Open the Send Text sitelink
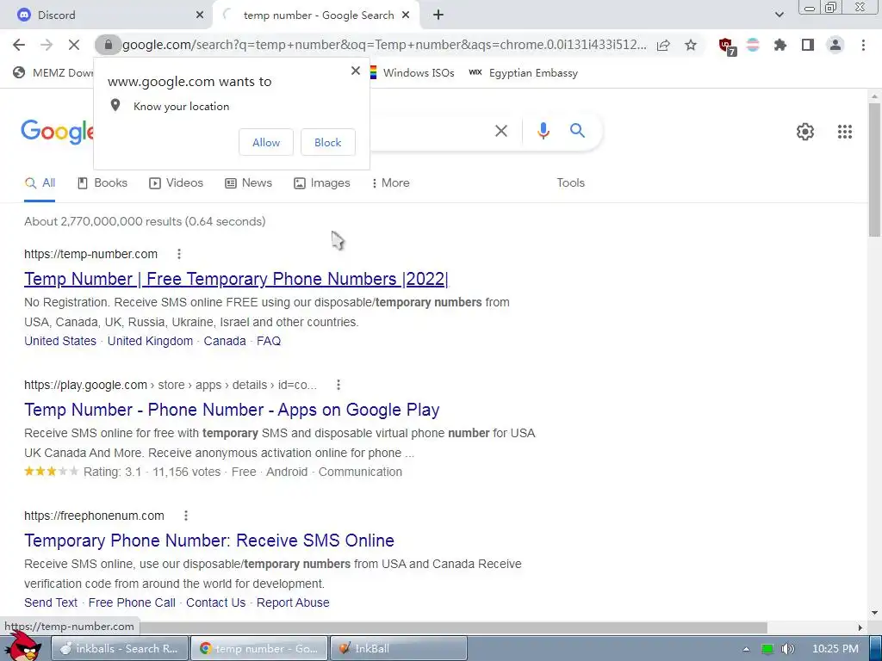 [51, 602]
